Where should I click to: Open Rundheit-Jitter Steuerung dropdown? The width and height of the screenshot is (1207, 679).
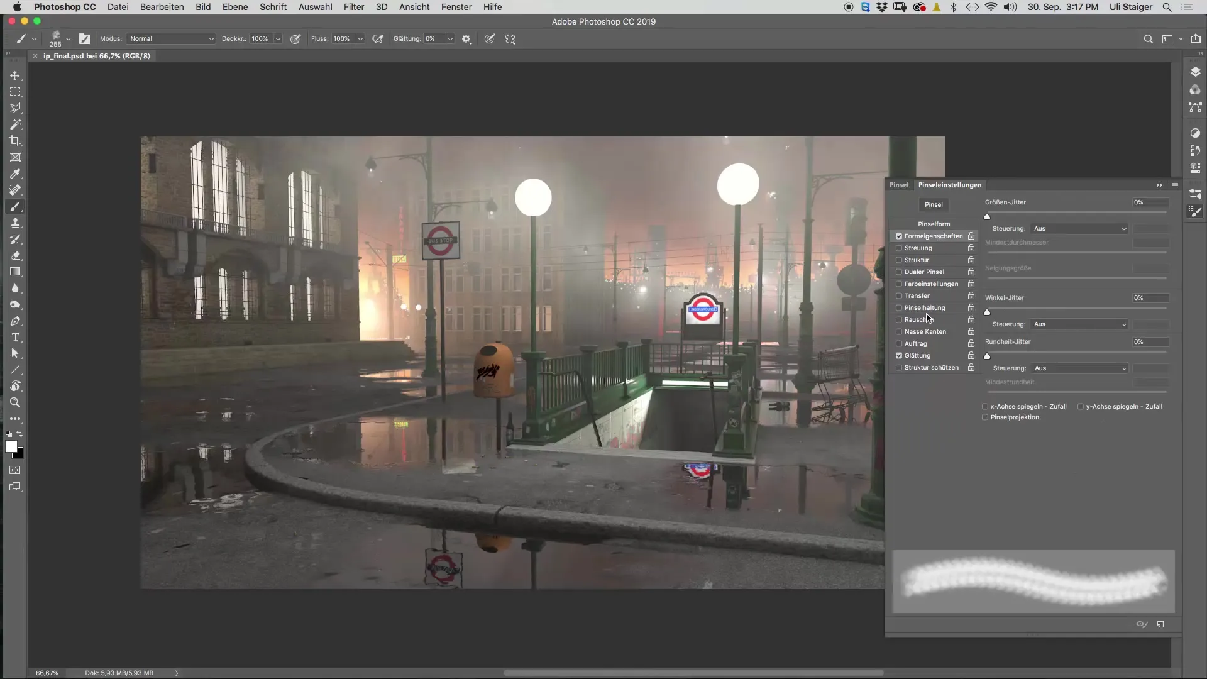tap(1079, 368)
